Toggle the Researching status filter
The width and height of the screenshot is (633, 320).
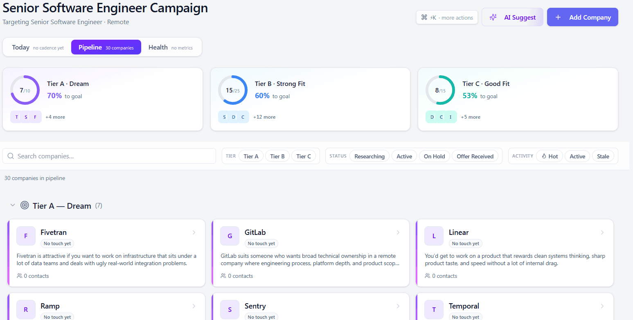[369, 156]
